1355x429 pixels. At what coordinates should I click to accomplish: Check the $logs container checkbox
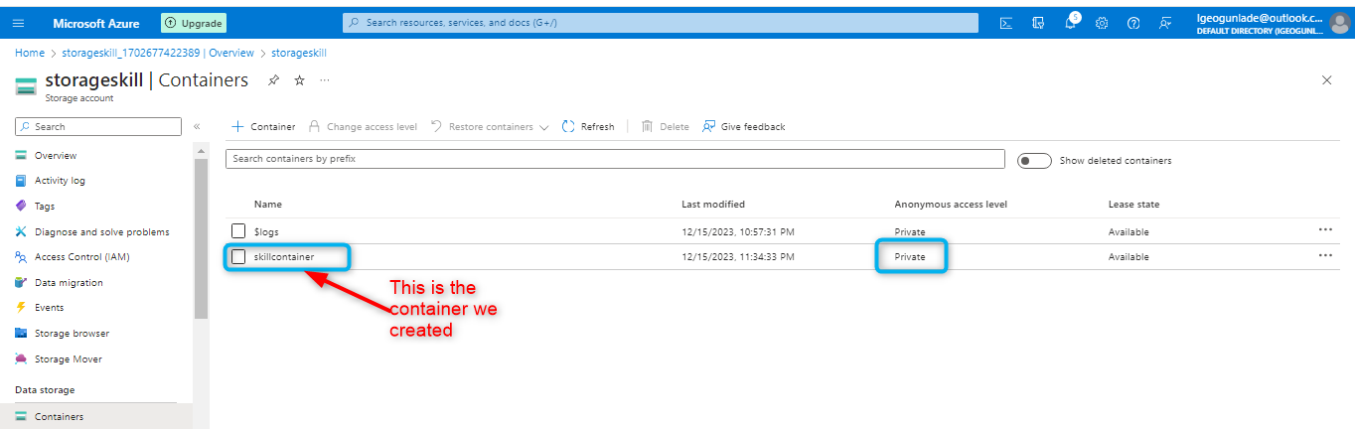coord(238,231)
